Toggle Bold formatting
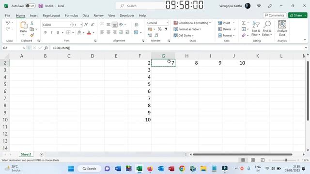 click(46, 32)
